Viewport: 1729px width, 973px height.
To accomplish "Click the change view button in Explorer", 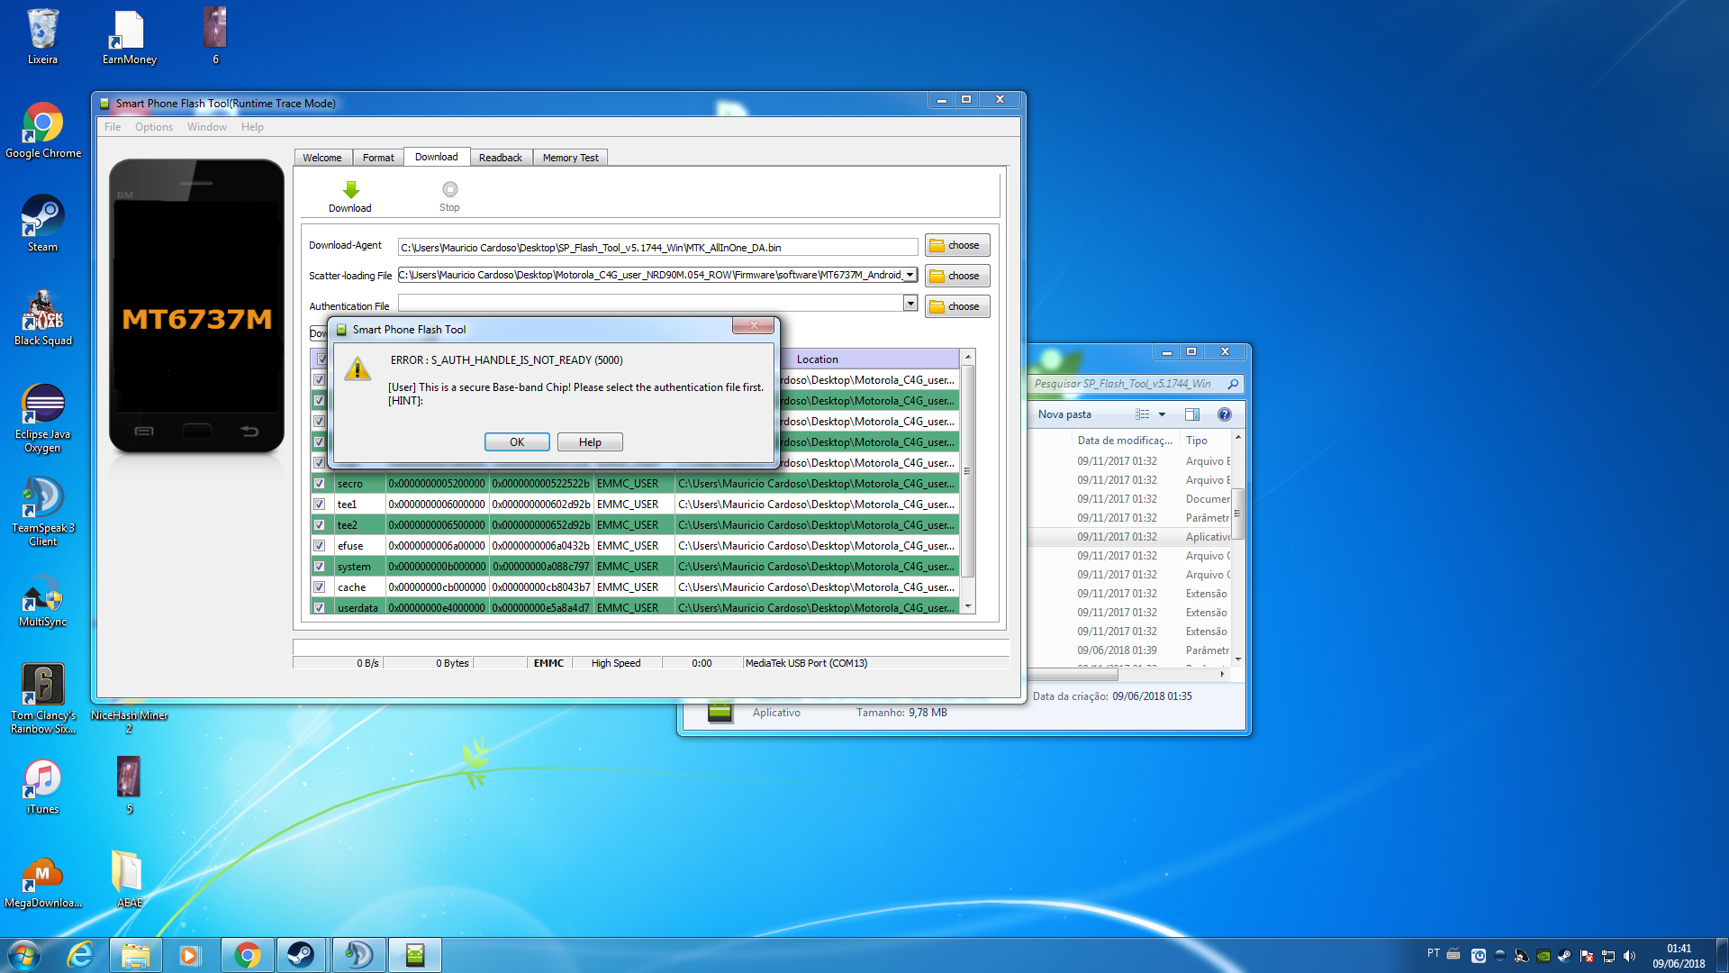I will tap(1143, 414).
